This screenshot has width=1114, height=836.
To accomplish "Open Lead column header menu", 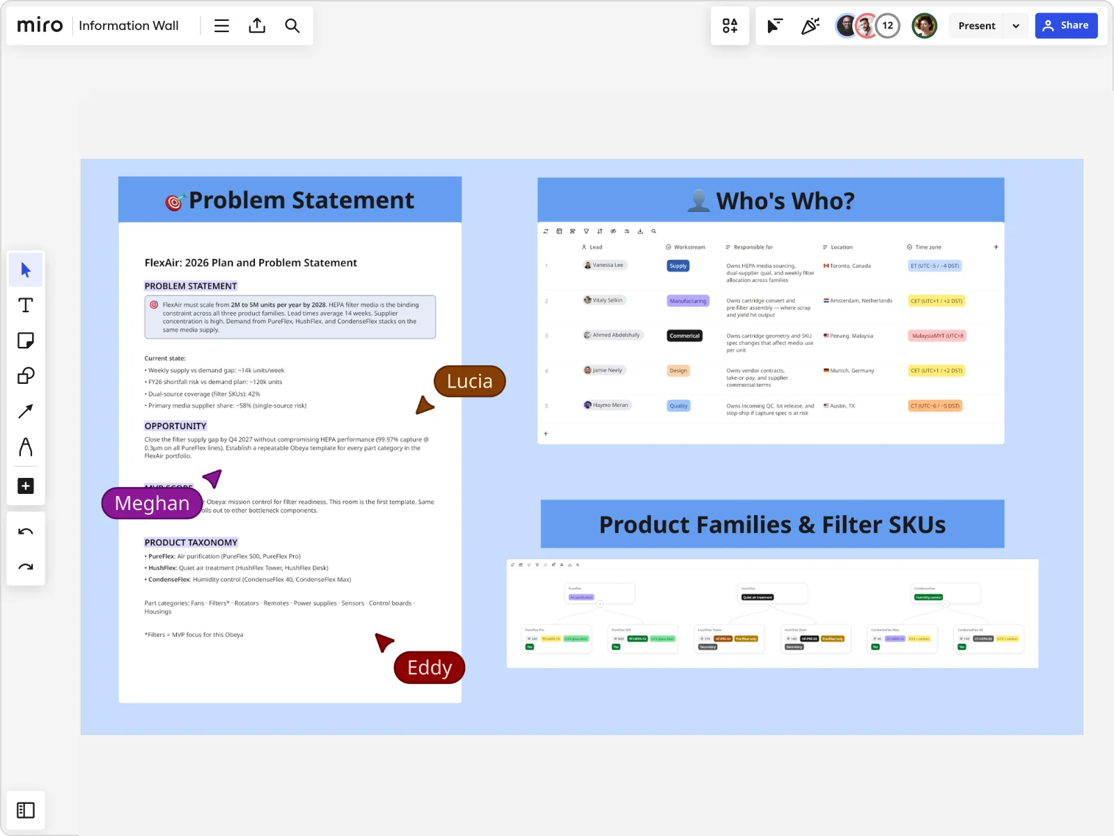I will [592, 247].
